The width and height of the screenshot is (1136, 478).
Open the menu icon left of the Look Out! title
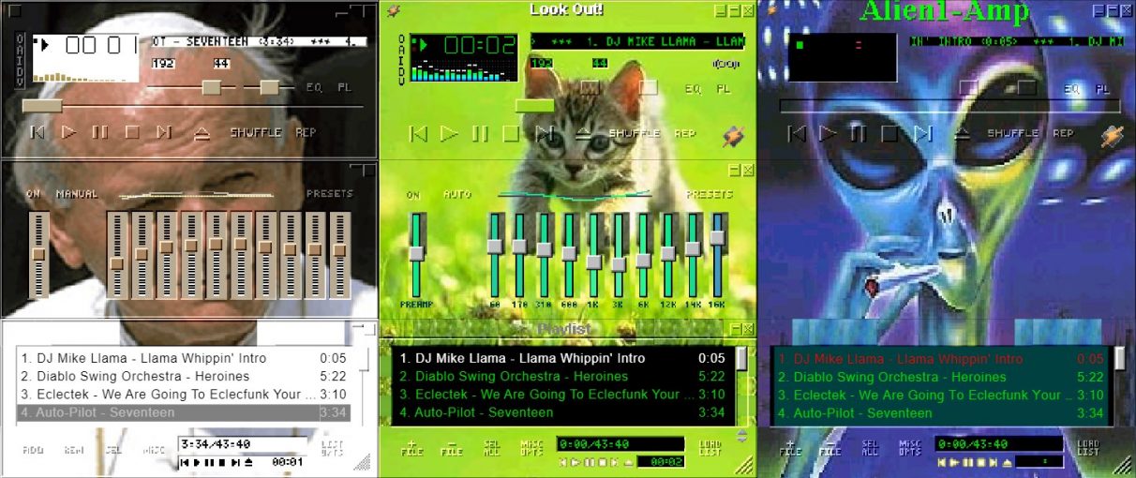(393, 10)
